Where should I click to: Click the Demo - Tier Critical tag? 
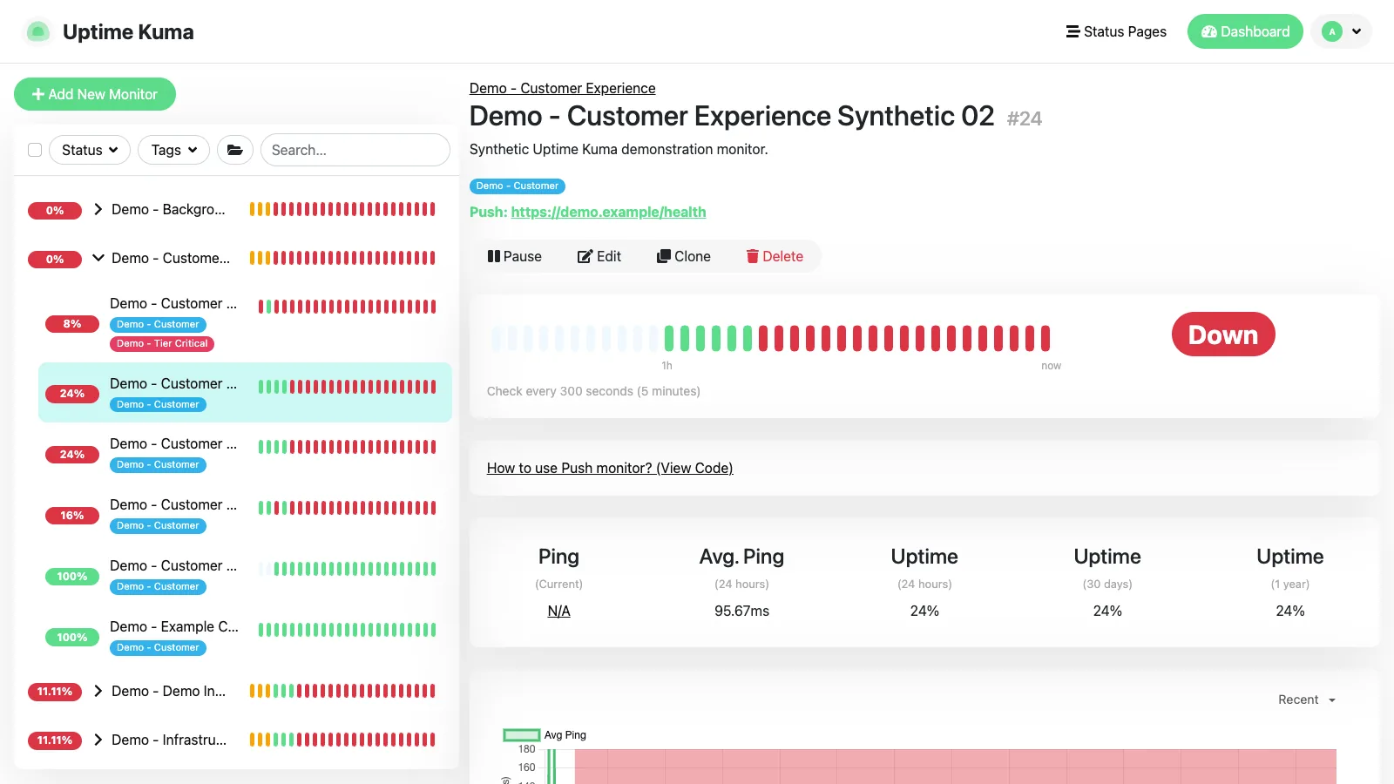click(162, 343)
